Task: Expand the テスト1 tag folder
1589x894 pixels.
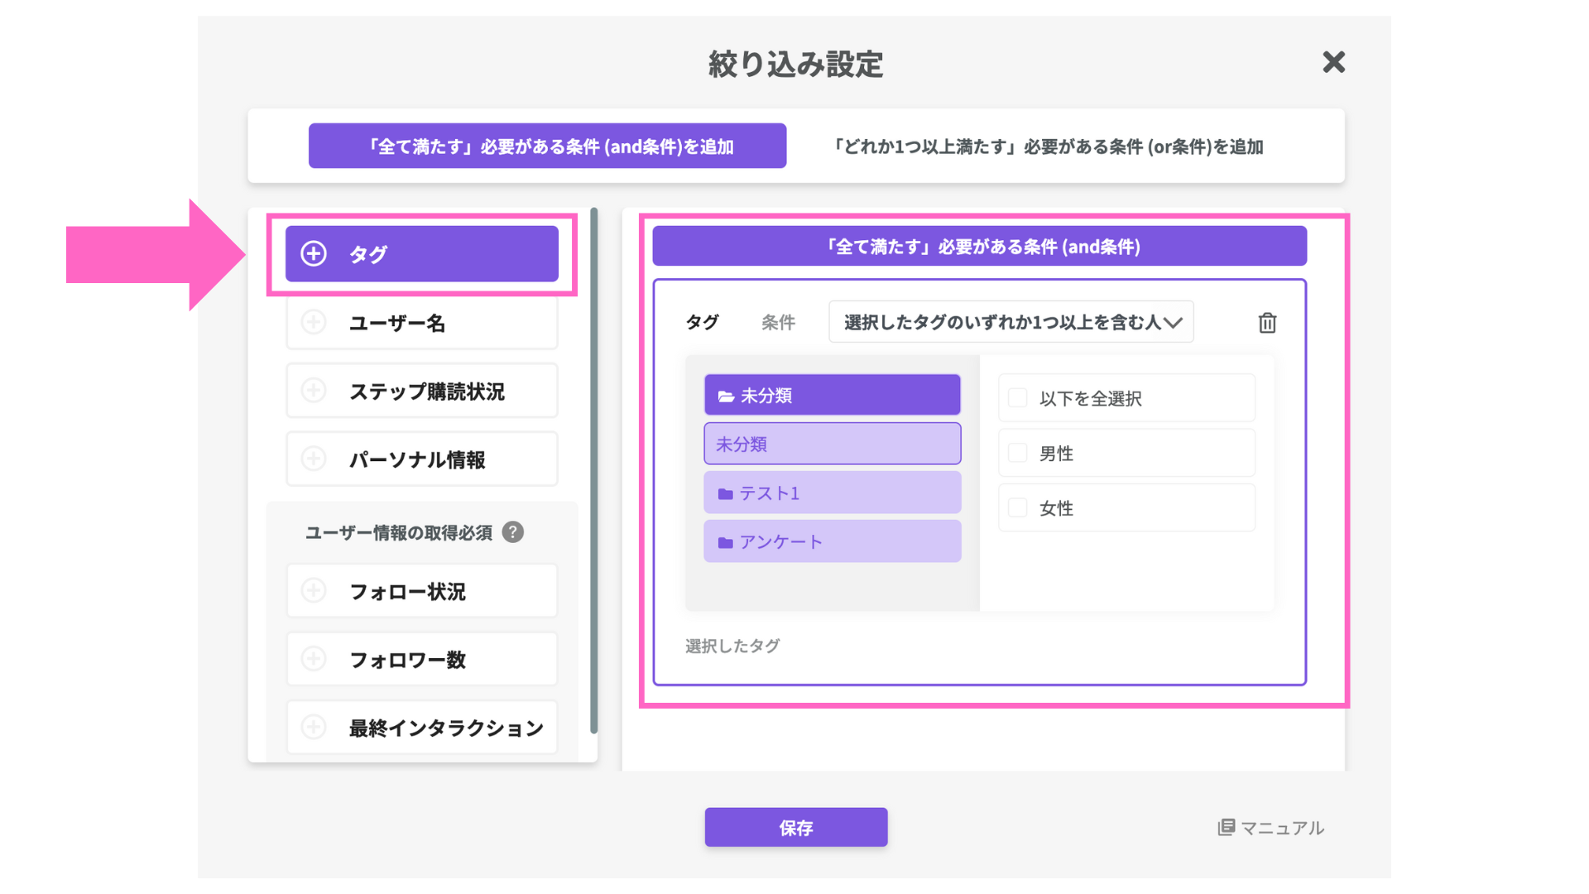Action: (x=832, y=493)
